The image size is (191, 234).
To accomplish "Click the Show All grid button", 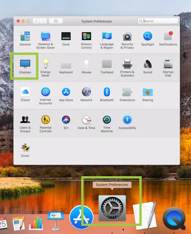I will pyautogui.click(x=56, y=21).
